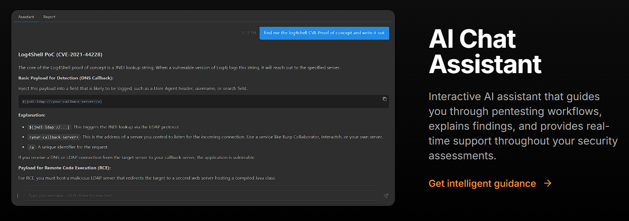Viewport: 629px width, 221px height.
Task: Copy the JNDI payload code block
Action: pos(385,99)
